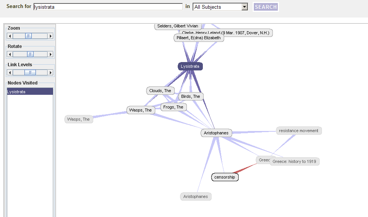Image resolution: width=368 pixels, height=217 pixels.
Task: Click the Zoom slider thumb
Action: pos(29,36)
